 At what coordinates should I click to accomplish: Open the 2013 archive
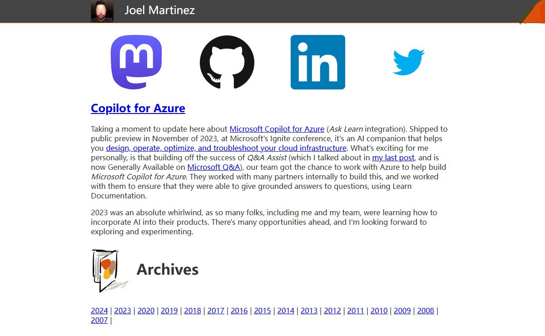coord(309,311)
